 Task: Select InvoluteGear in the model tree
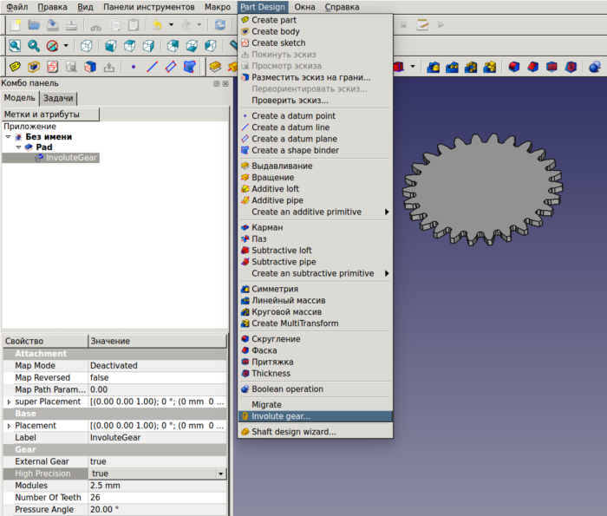click(x=71, y=158)
